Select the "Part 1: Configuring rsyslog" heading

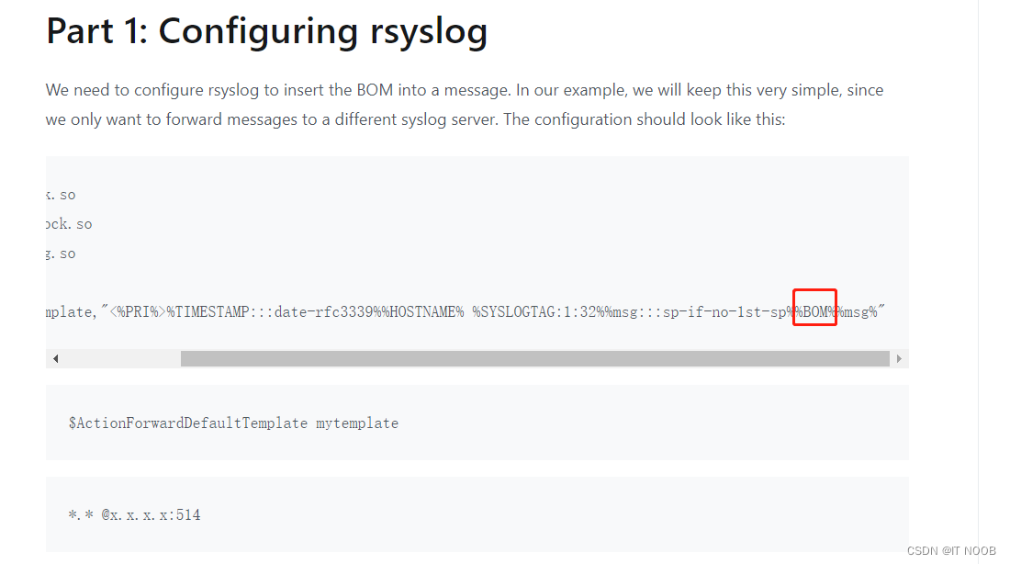point(266,31)
